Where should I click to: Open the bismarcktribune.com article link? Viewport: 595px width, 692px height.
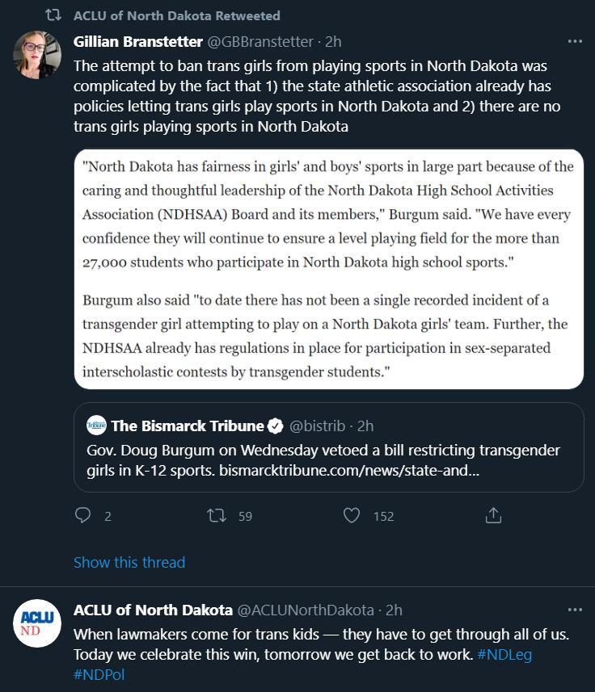349,471
